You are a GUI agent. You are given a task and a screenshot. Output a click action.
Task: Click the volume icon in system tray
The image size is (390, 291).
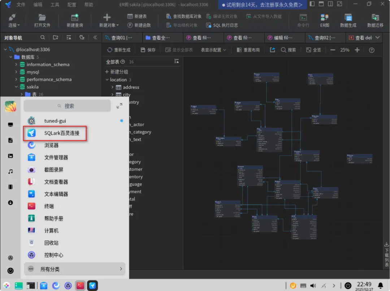pos(313,286)
